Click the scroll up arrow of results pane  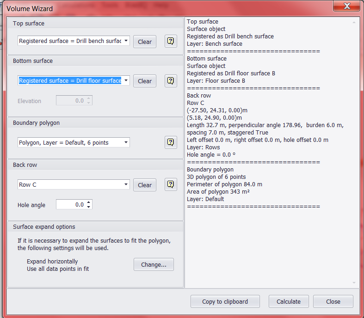(354, 22)
